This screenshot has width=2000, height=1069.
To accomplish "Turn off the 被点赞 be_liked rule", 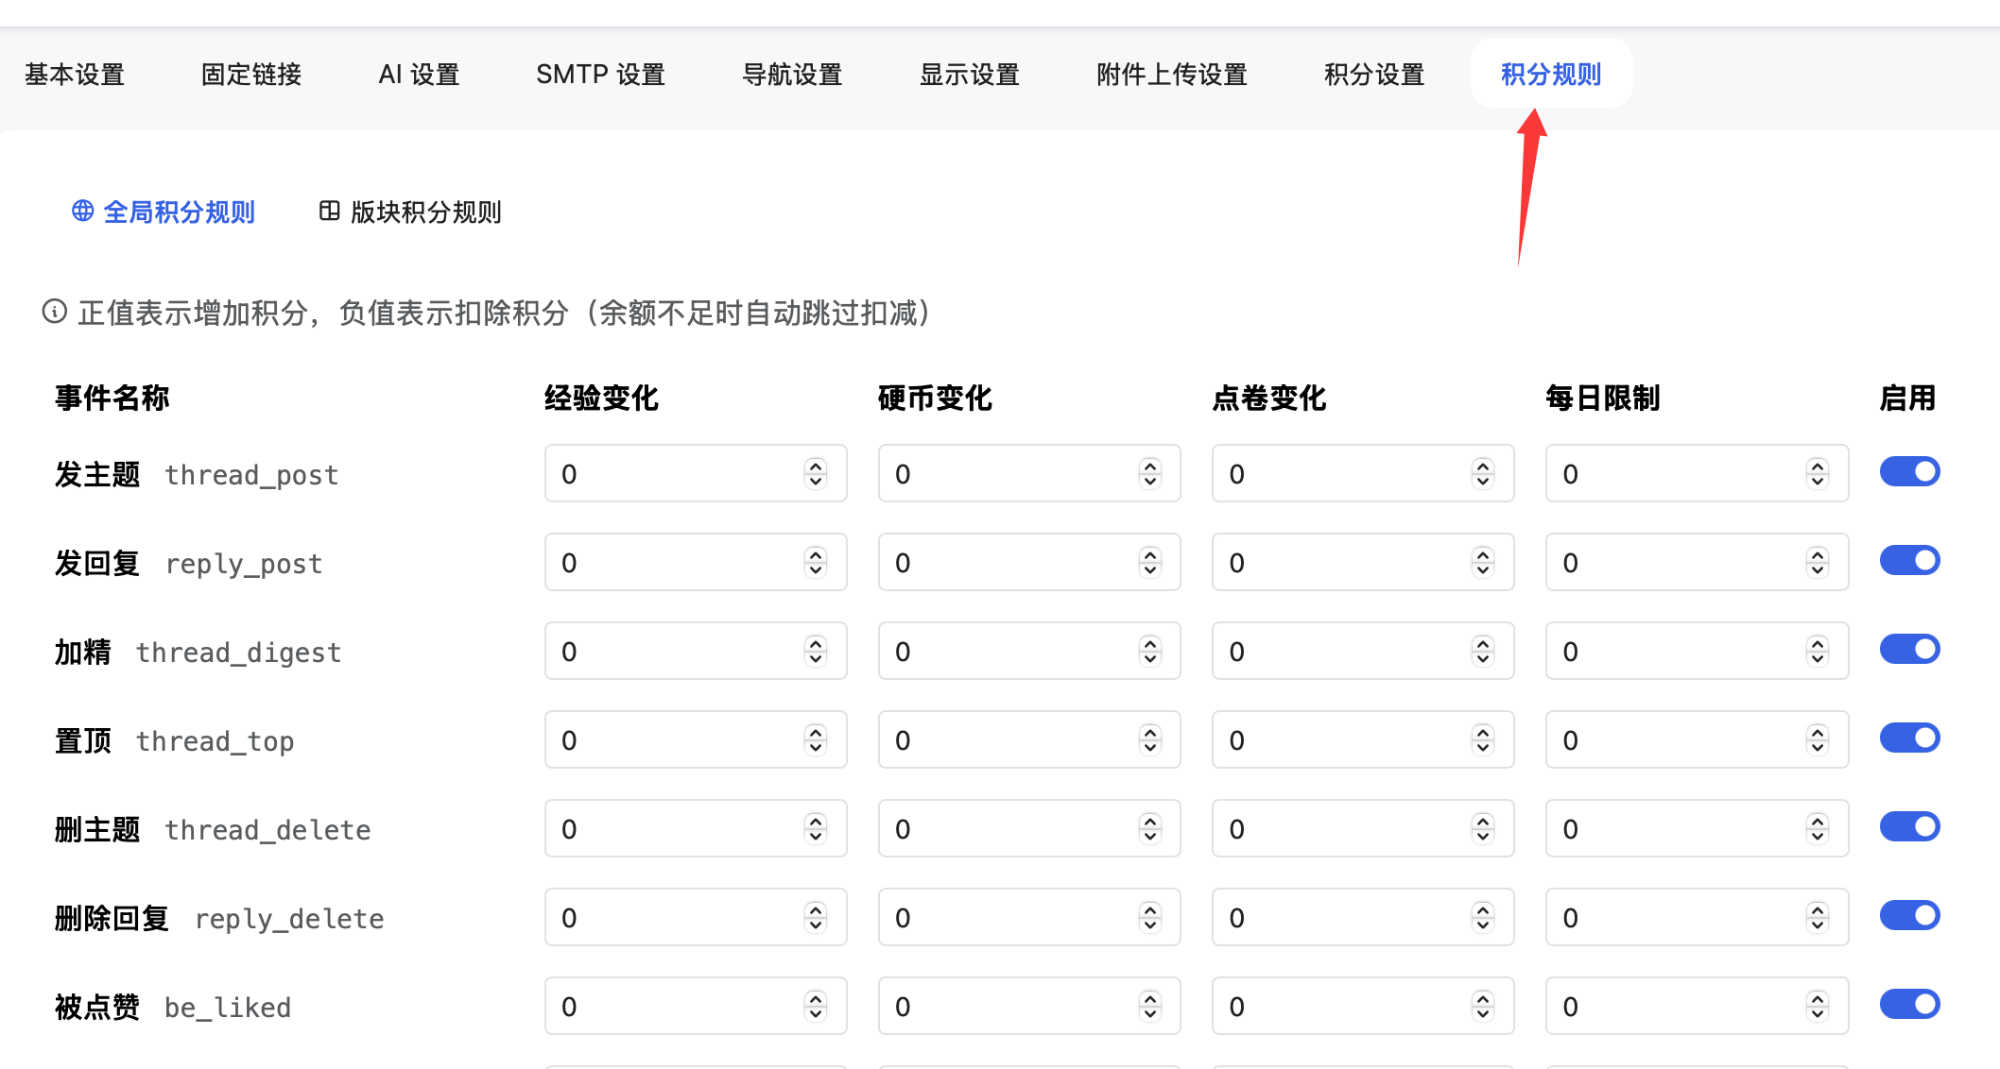I will point(1909,1004).
